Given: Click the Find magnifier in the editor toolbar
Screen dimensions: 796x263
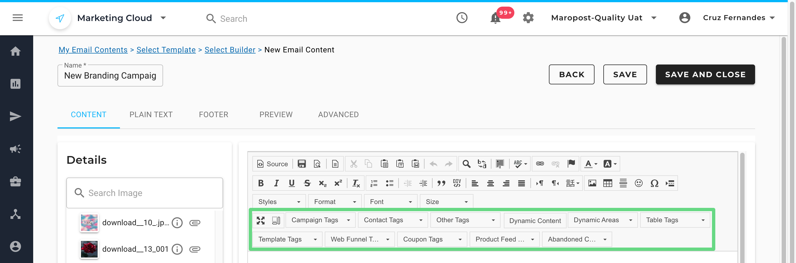Looking at the screenshot, I should (466, 164).
